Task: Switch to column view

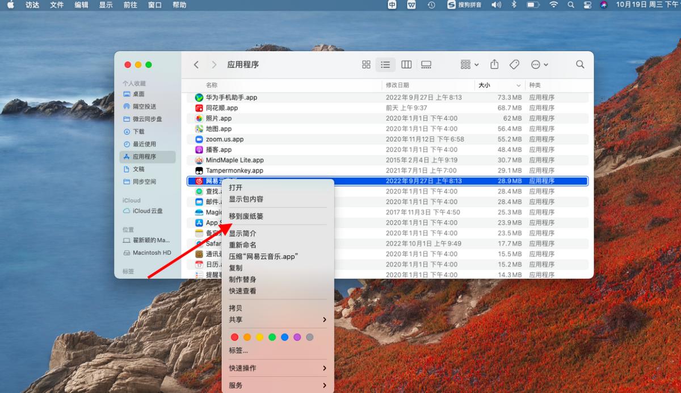Action: pyautogui.click(x=406, y=64)
